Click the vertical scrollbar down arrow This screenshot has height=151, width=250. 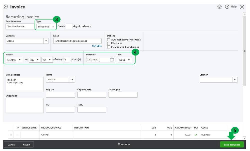244,138
